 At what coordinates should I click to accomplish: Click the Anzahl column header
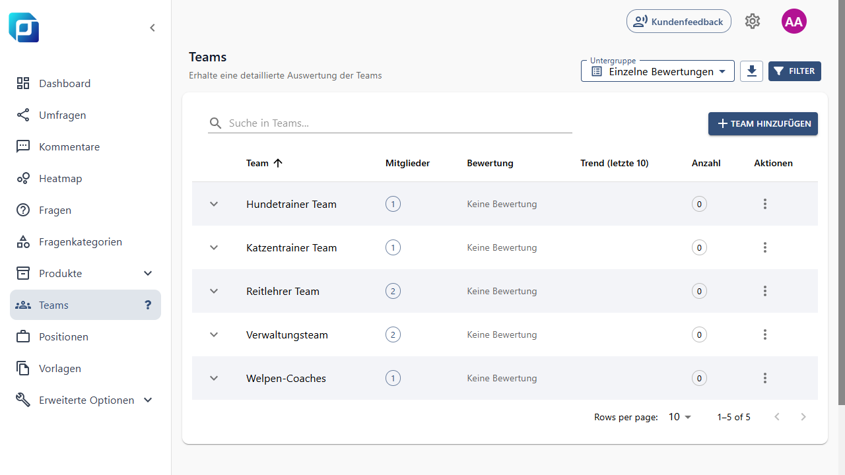click(706, 163)
